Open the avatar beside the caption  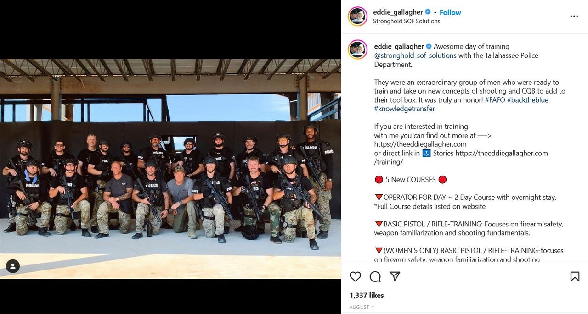tap(358, 50)
